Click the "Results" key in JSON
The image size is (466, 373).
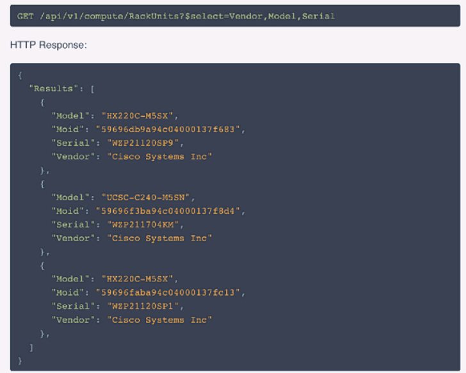[54, 88]
